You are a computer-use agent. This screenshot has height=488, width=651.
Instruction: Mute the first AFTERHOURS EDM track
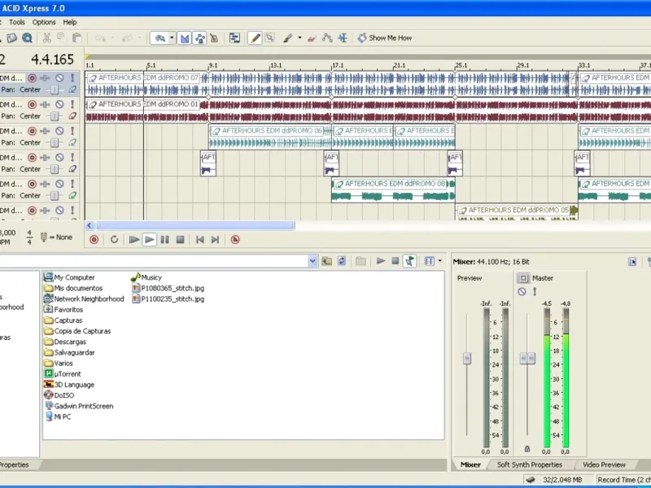(x=59, y=78)
